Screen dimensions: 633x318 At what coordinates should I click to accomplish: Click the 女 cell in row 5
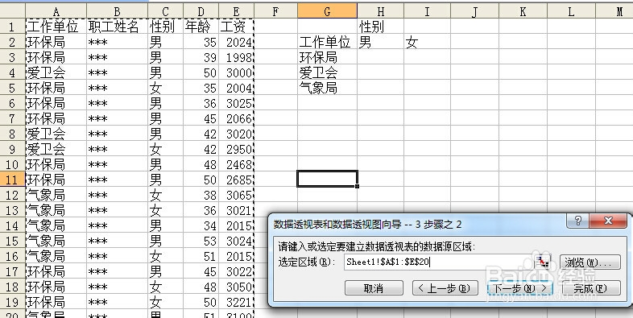(166, 88)
